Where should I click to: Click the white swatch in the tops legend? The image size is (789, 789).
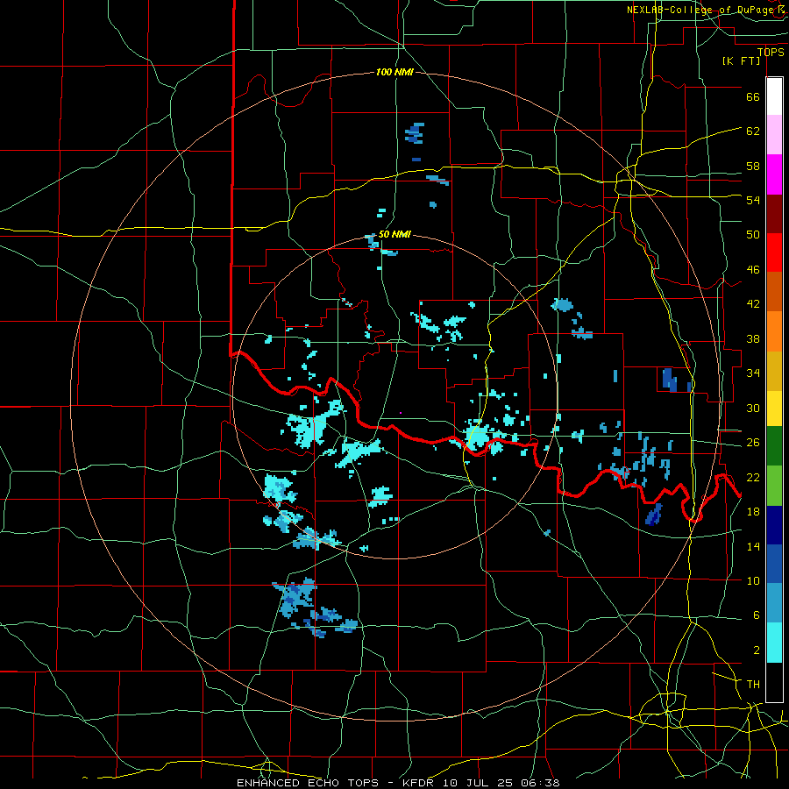(774, 96)
